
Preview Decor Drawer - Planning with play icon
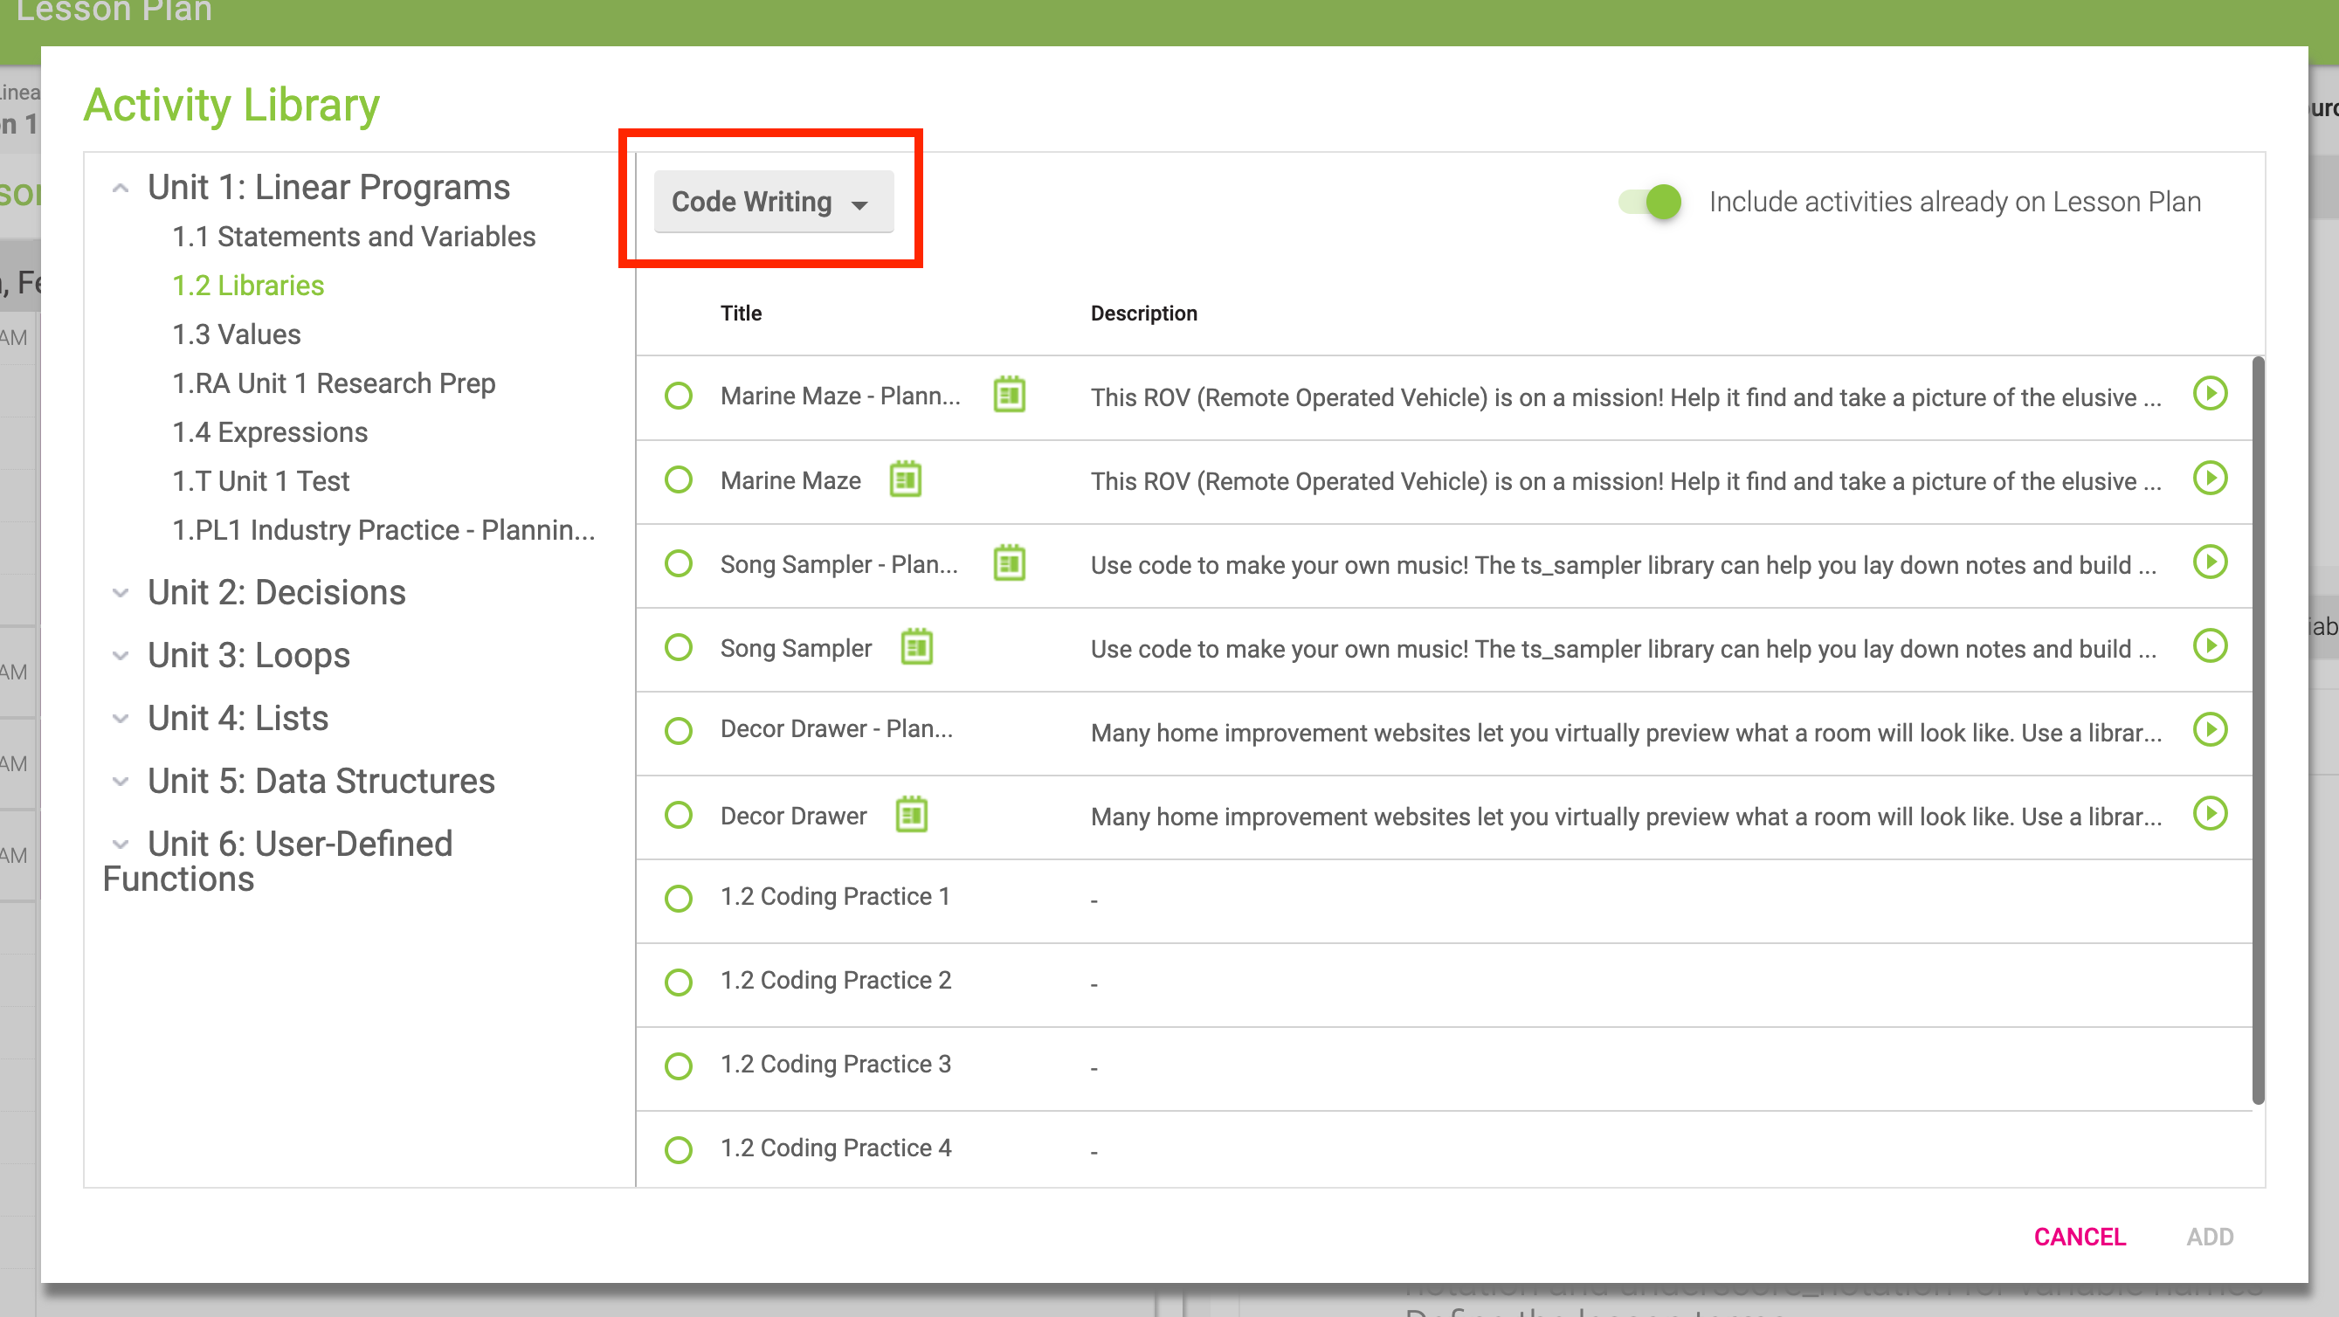2210,729
